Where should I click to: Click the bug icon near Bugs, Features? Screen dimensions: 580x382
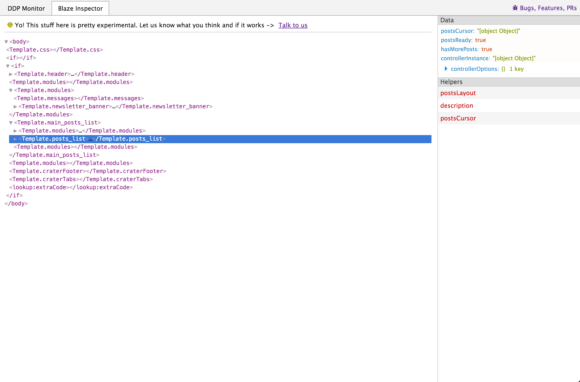[515, 8]
